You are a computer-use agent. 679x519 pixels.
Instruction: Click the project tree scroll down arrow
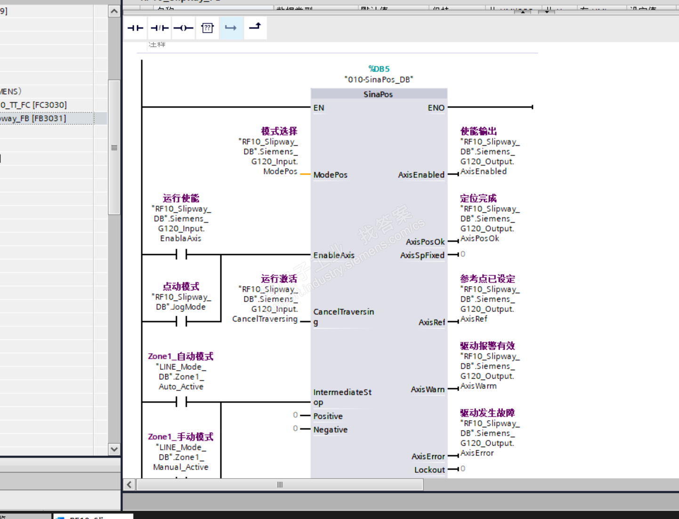114,449
